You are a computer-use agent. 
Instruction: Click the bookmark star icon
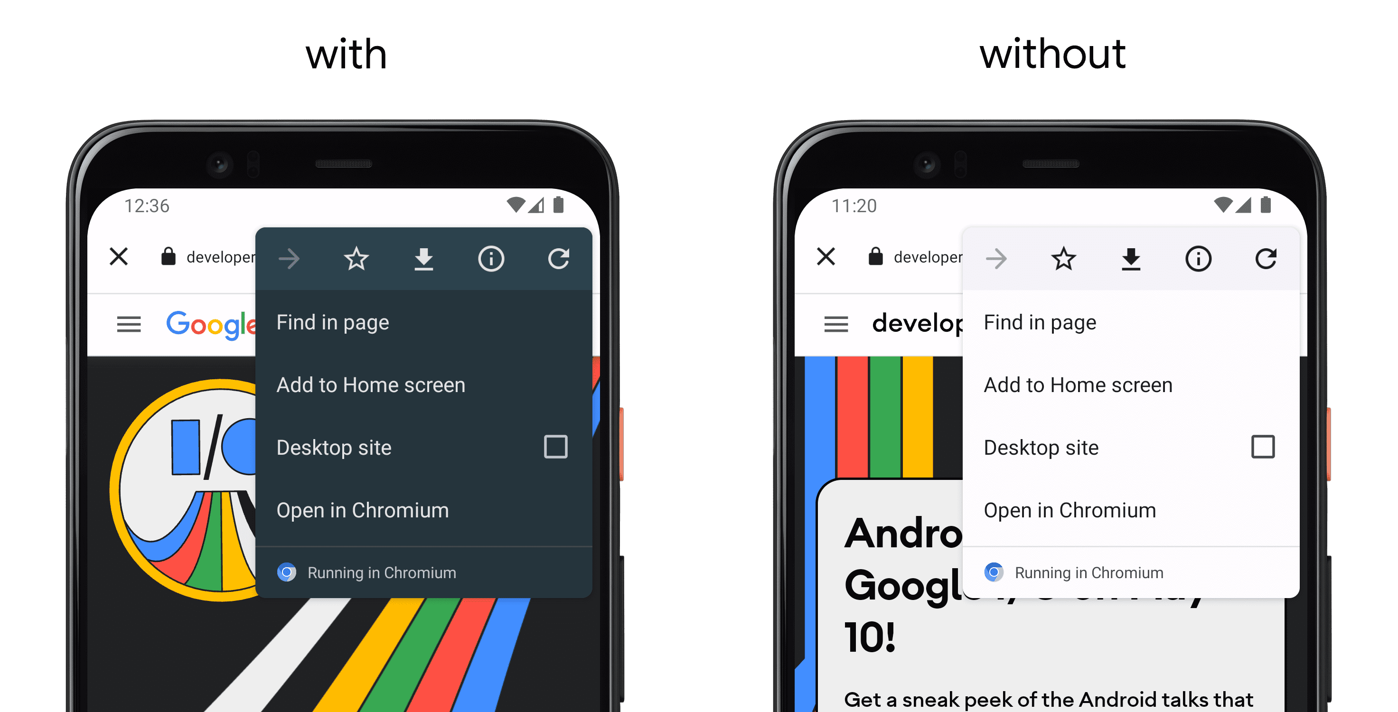[x=356, y=259]
